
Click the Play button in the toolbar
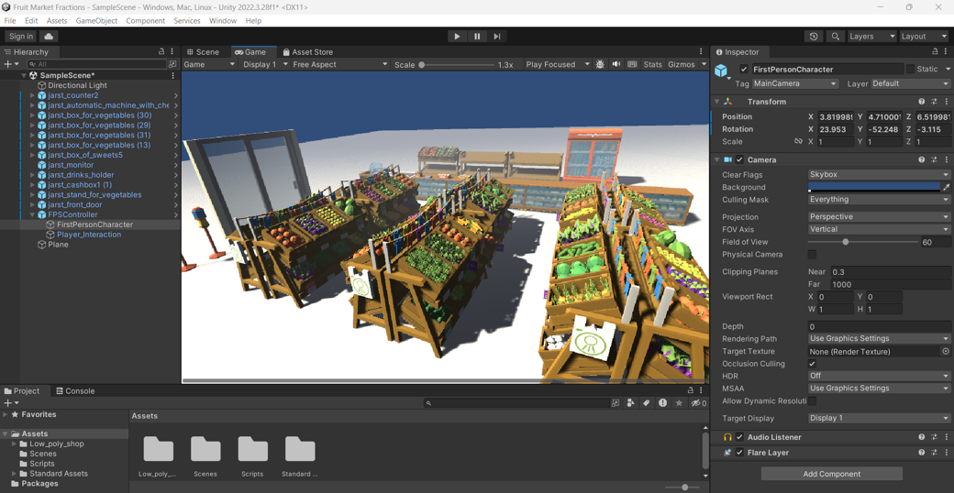click(x=457, y=37)
